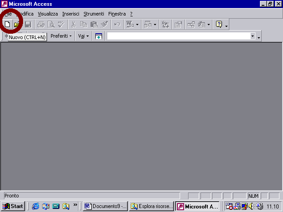The height and width of the screenshot is (212, 283).
Task: Click the magnifier-folder Quick Launch icon
Action: 66,206
